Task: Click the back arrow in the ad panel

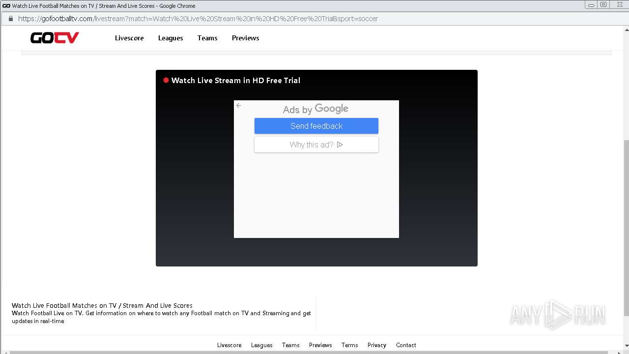Action: click(239, 105)
